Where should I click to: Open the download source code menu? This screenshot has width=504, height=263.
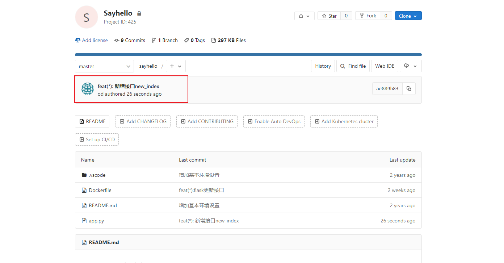coord(411,66)
